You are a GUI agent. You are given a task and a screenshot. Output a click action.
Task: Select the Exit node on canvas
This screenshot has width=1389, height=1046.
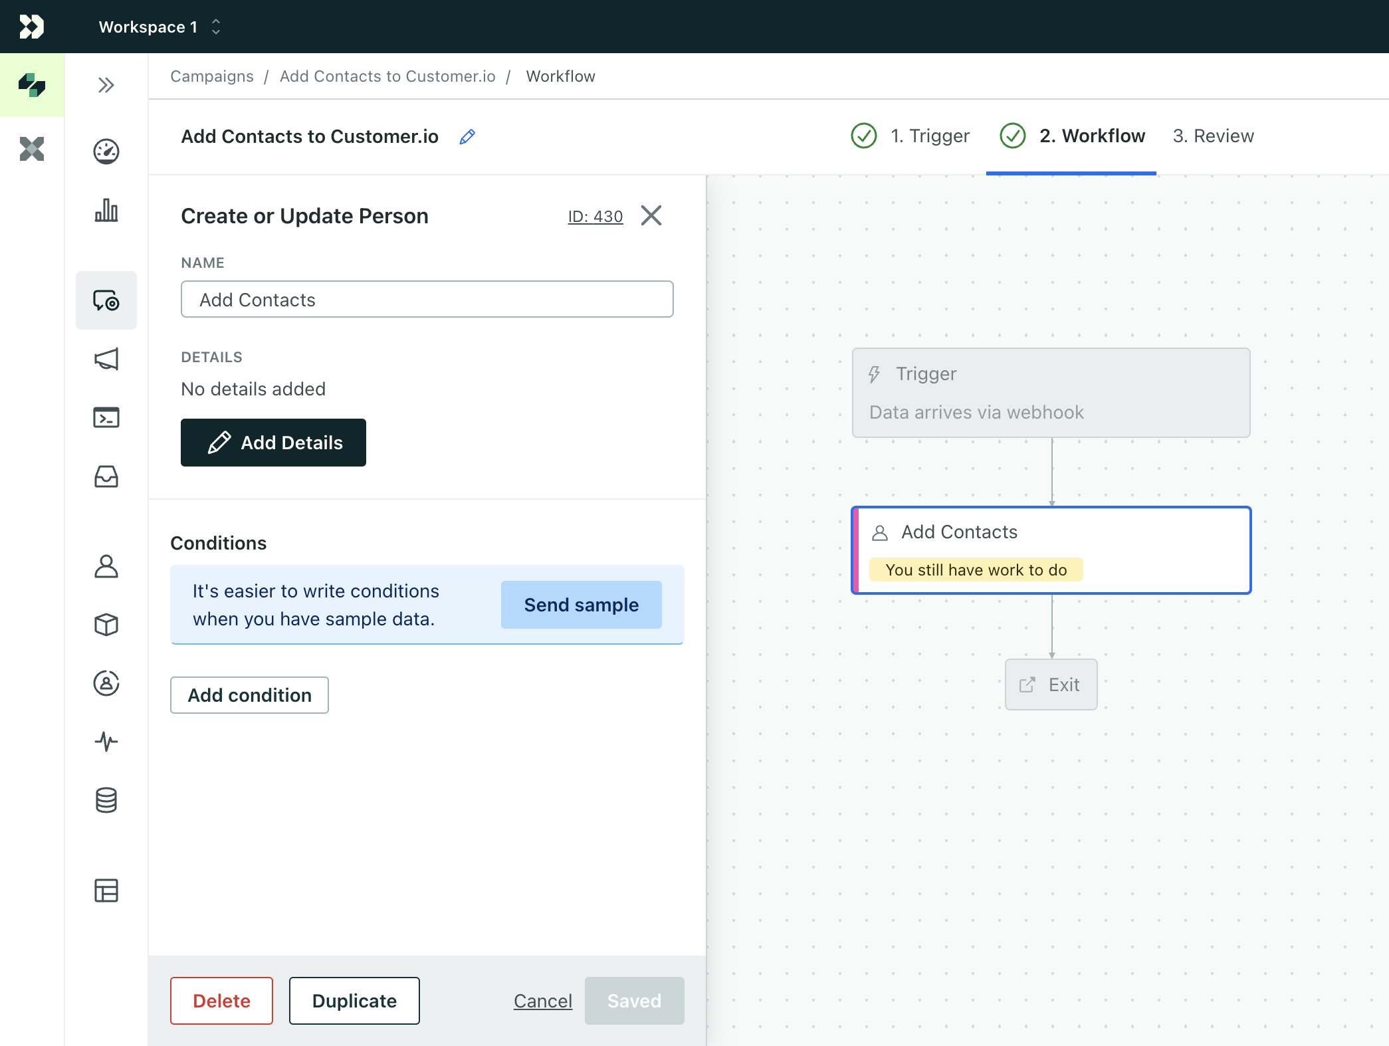(x=1051, y=684)
